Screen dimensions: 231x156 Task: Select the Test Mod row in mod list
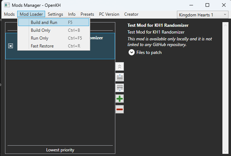pyautogui.click(x=60, y=46)
